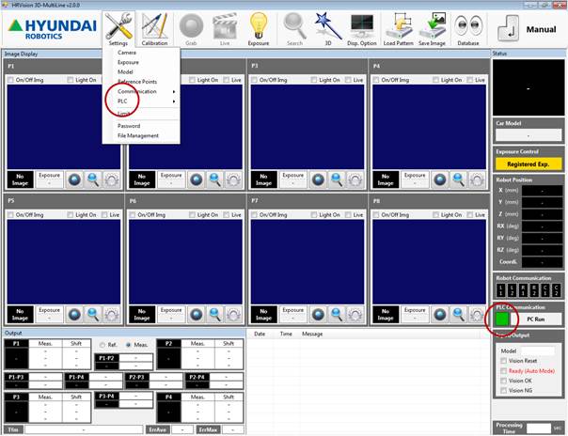Click the Grab toolbar icon
This screenshot has height=436, width=568.
[x=191, y=29]
